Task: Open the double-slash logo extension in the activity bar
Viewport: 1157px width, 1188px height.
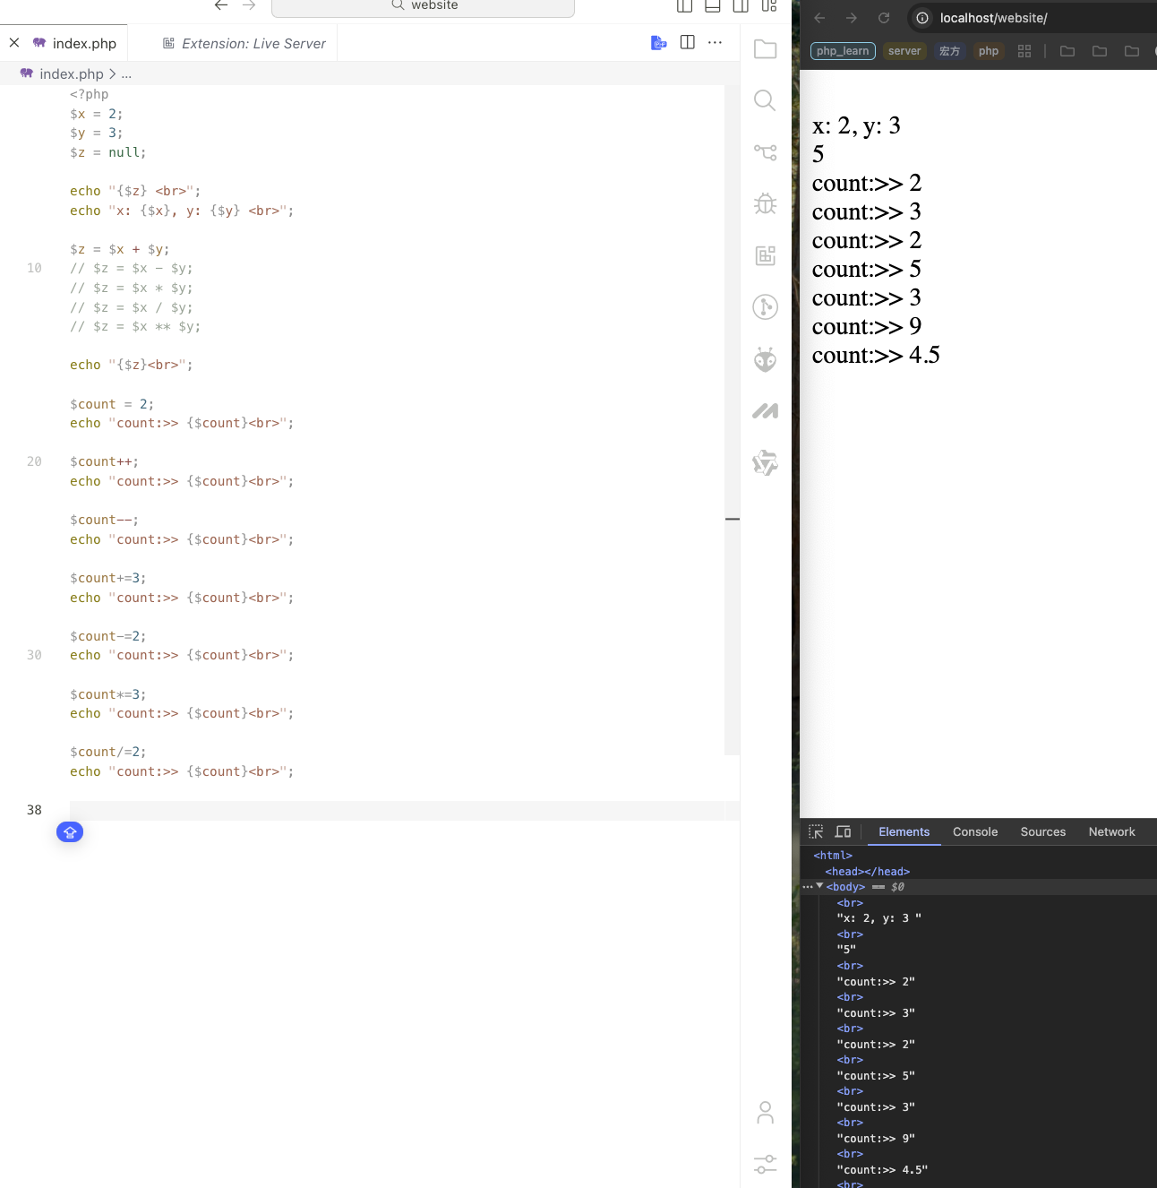Action: 765,411
